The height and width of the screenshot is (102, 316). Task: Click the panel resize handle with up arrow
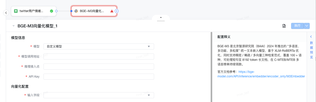tap(161, 19)
